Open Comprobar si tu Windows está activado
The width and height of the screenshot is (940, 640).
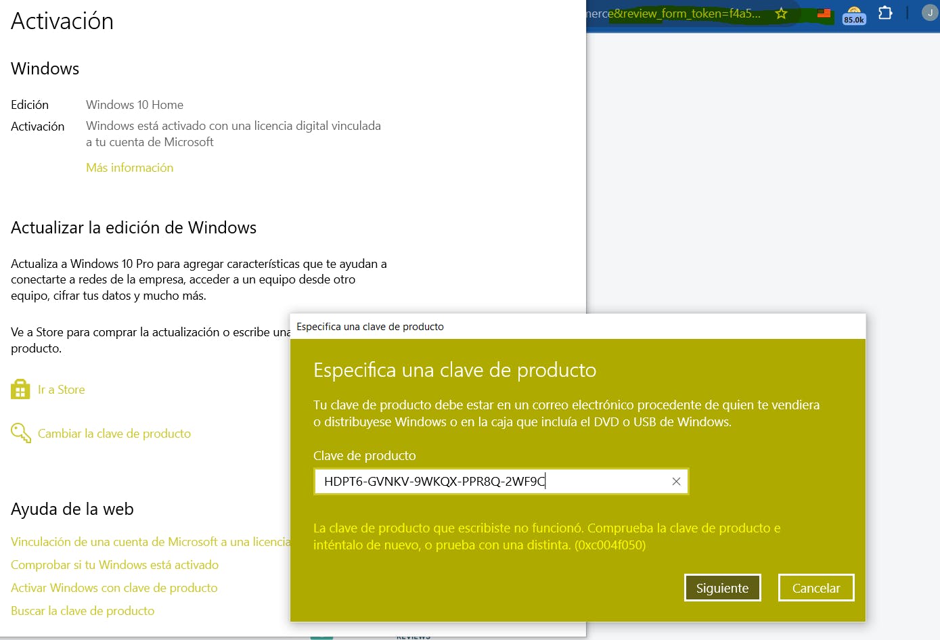(114, 565)
